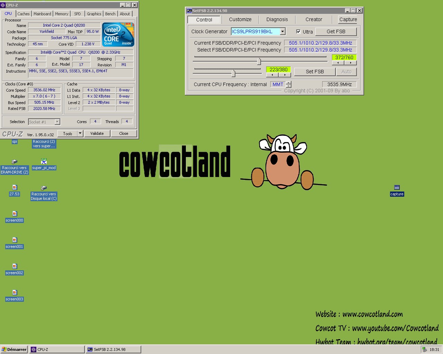Viewport: 443px width, 354px height.
Task: Click the Close button in CPU-Z
Action: click(124, 133)
